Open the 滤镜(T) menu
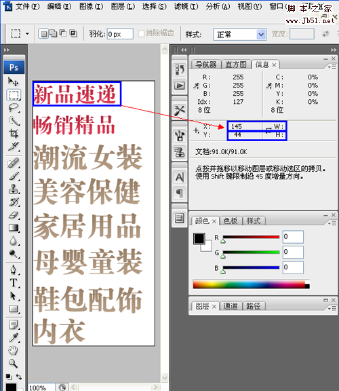The height and width of the screenshot is (391, 339). click(x=186, y=6)
